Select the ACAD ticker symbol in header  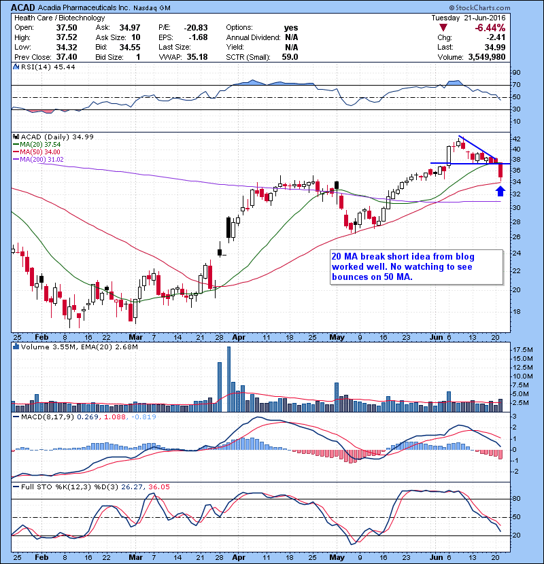pyautogui.click(x=23, y=7)
